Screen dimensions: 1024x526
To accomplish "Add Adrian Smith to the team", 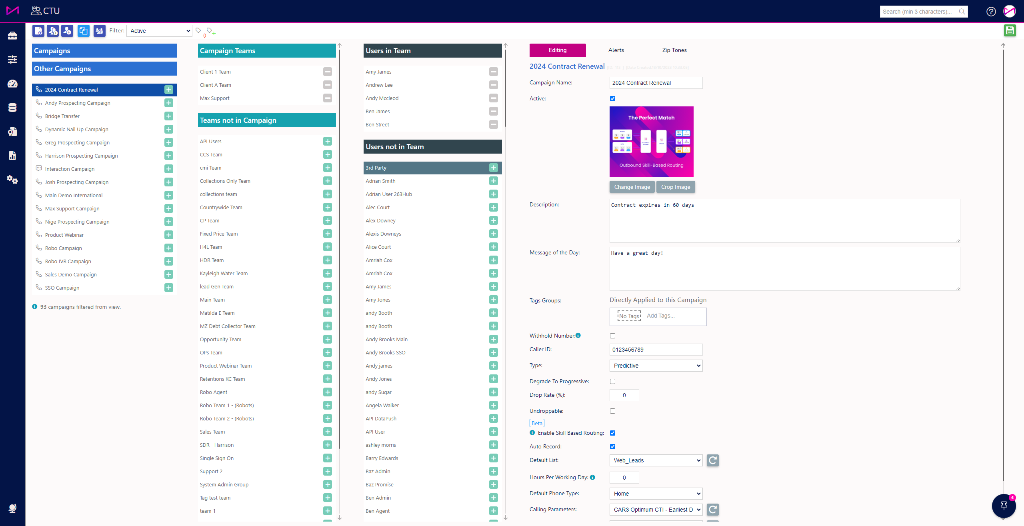I will coord(493,181).
